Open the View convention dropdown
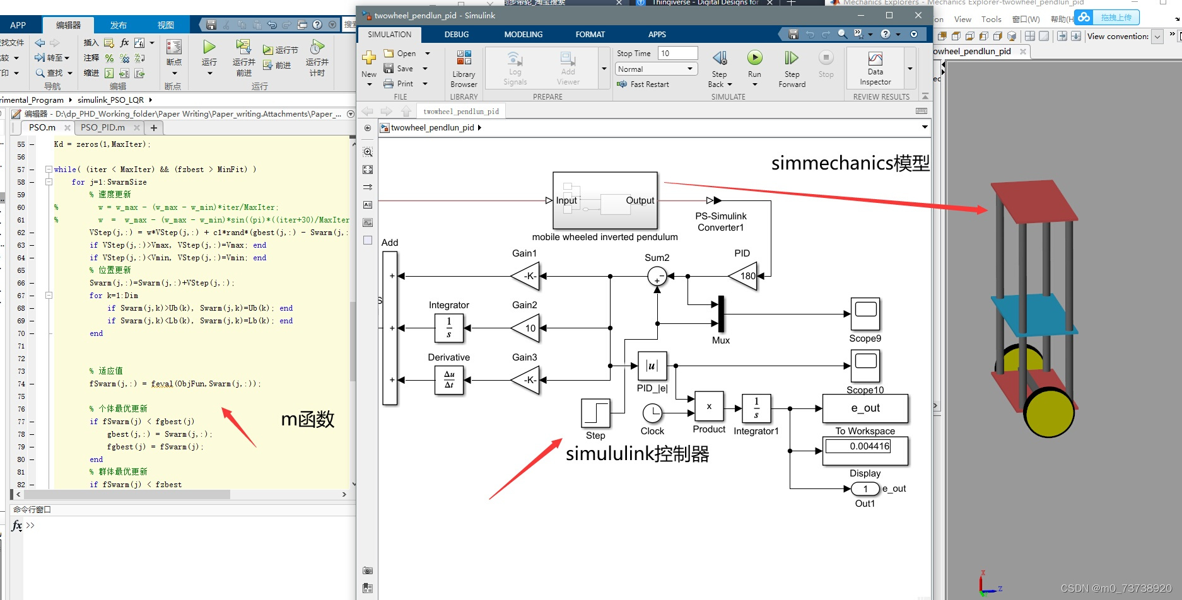 1157,37
